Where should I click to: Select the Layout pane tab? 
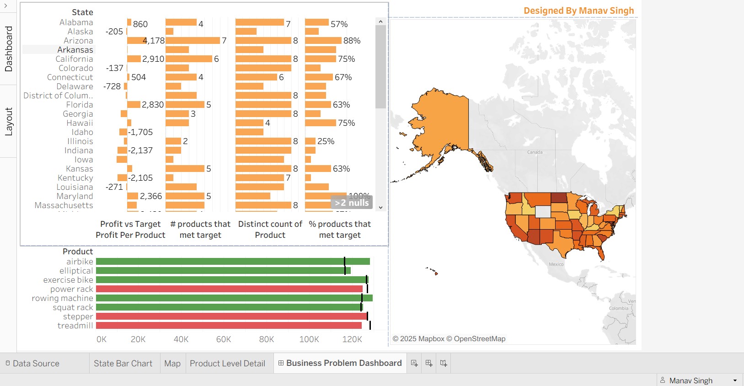point(8,122)
